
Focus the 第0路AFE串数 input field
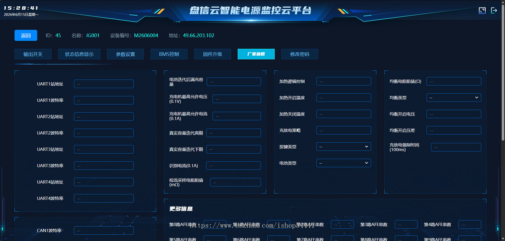pyautogui.click(x=215, y=225)
